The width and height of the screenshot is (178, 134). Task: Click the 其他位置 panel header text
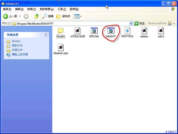(x=13, y=35)
